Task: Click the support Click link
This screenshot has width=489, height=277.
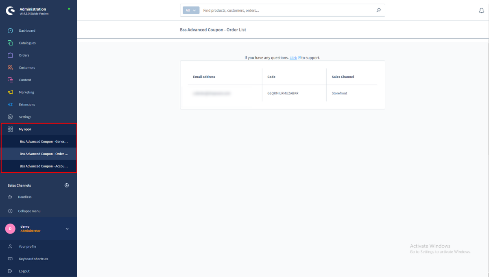Action: pos(293,58)
